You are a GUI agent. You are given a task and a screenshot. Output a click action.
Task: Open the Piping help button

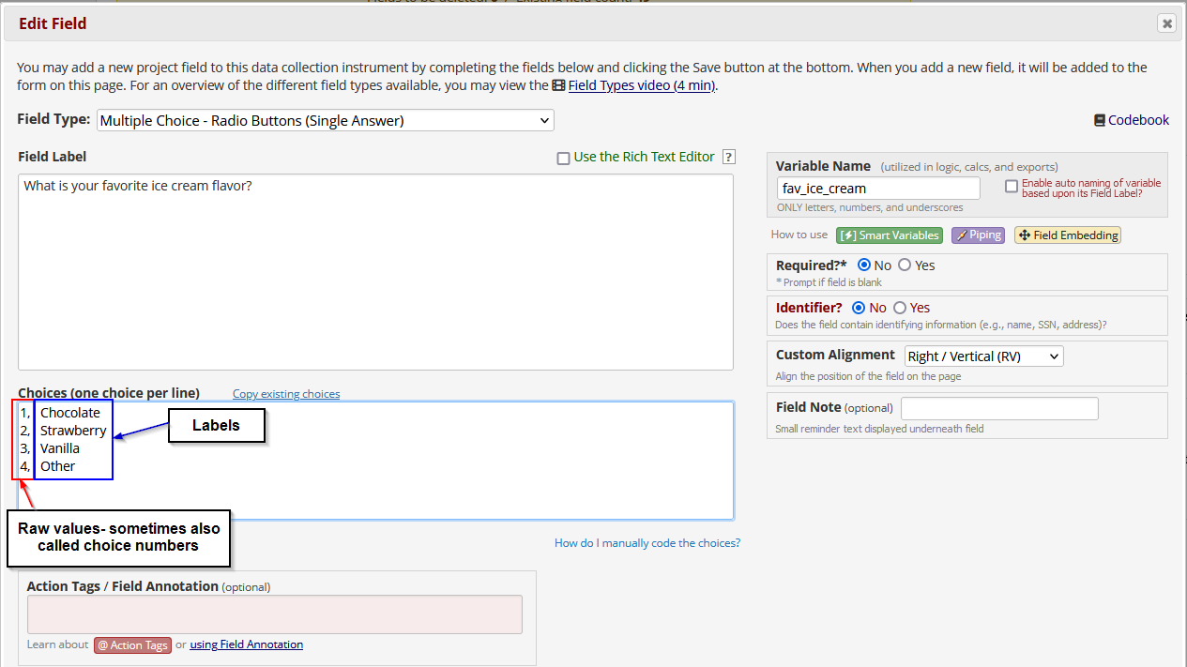click(x=978, y=235)
